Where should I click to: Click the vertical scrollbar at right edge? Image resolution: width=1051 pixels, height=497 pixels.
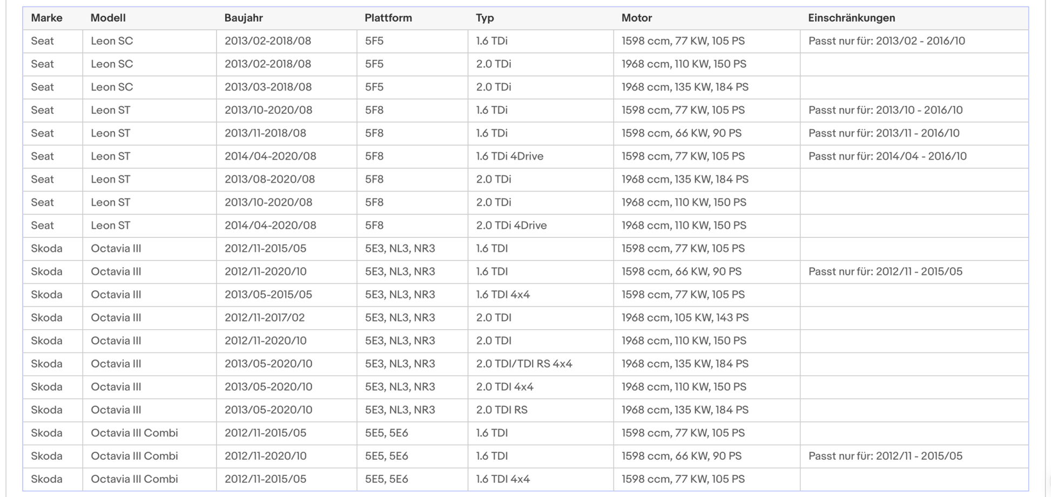1048,248
